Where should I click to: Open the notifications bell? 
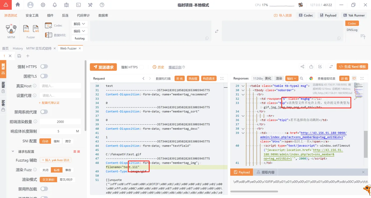[x=55, y=5]
